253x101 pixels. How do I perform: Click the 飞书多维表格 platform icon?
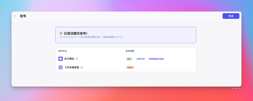[61, 67]
